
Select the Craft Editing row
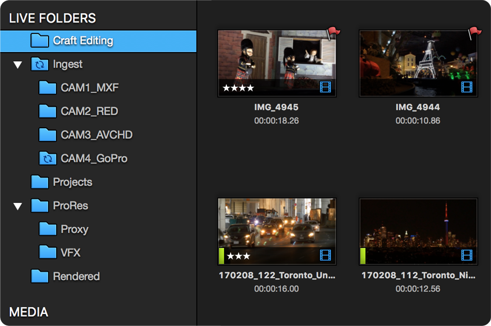coord(98,41)
